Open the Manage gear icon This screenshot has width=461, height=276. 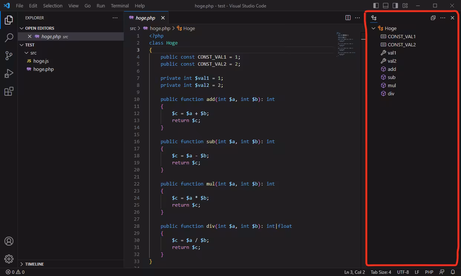[x=9, y=259]
